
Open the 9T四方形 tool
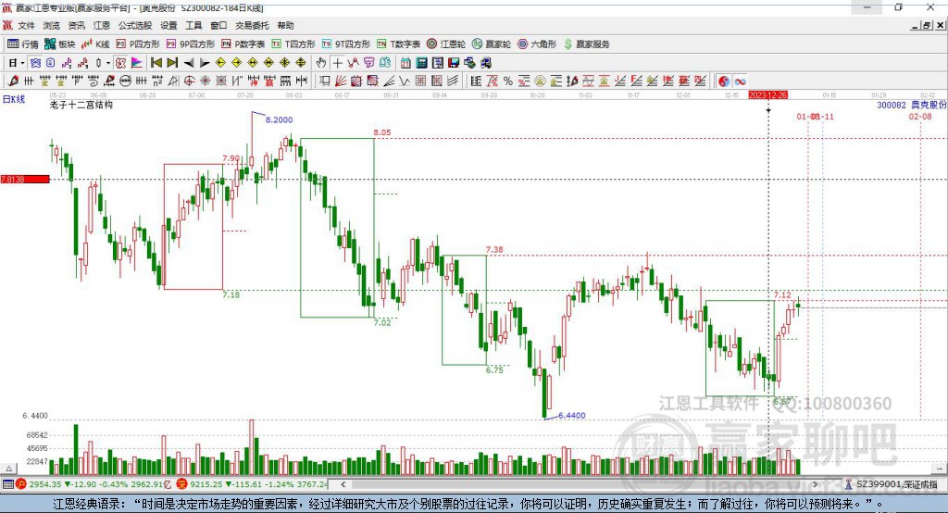pos(346,44)
